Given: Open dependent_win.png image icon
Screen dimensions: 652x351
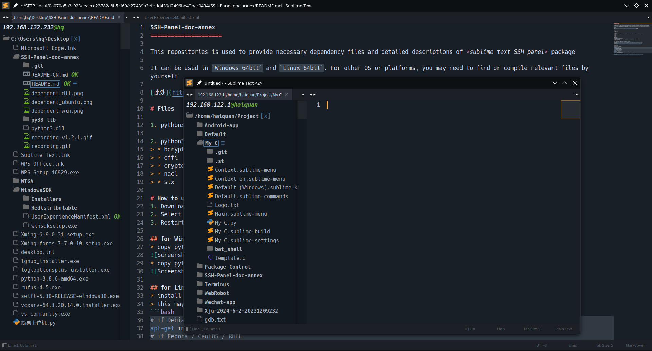Looking at the screenshot, I should click(x=26, y=110).
